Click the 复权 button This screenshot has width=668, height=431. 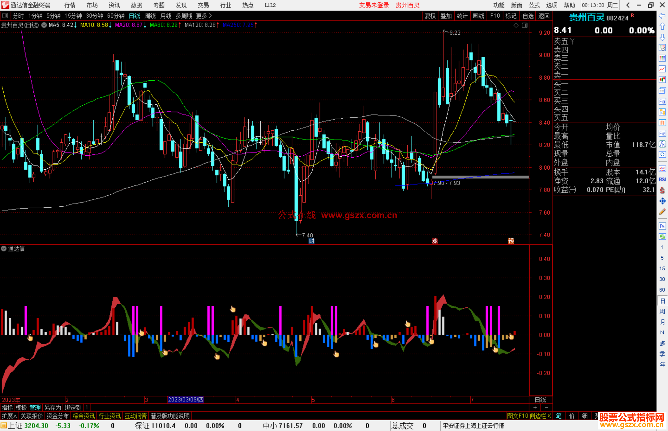(x=430, y=16)
